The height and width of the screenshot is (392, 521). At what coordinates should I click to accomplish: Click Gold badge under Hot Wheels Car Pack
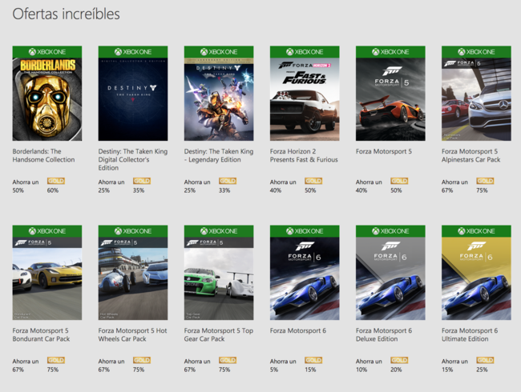coord(142,360)
